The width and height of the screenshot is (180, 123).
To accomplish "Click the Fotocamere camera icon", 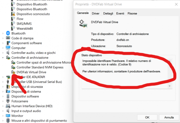I will (x=8, y=101).
